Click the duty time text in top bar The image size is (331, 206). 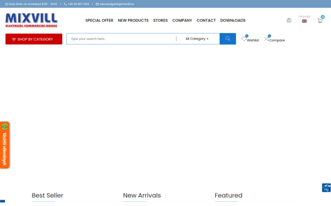33,4
